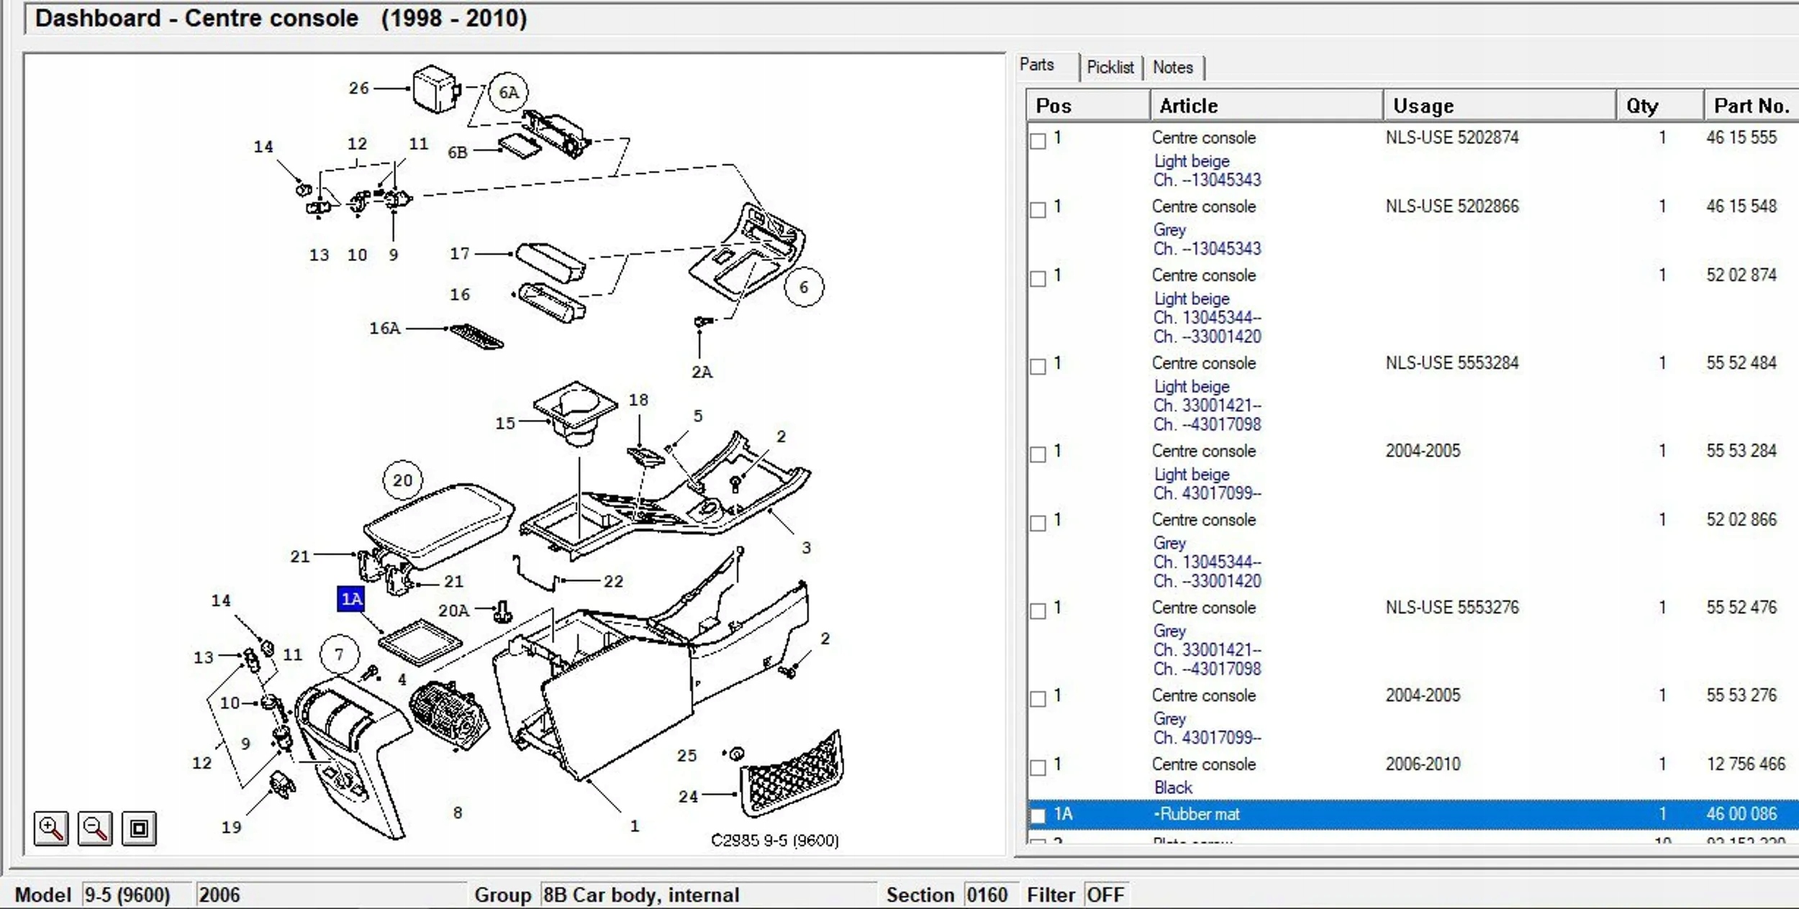Click the Part No. column header
Screen dimensions: 1799x909
(x=1750, y=106)
